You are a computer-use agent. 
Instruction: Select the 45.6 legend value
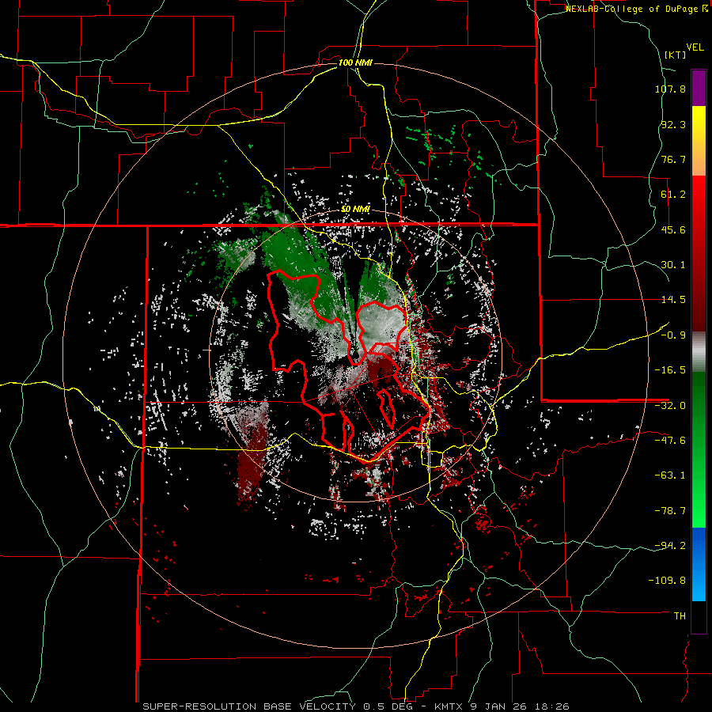pos(673,229)
